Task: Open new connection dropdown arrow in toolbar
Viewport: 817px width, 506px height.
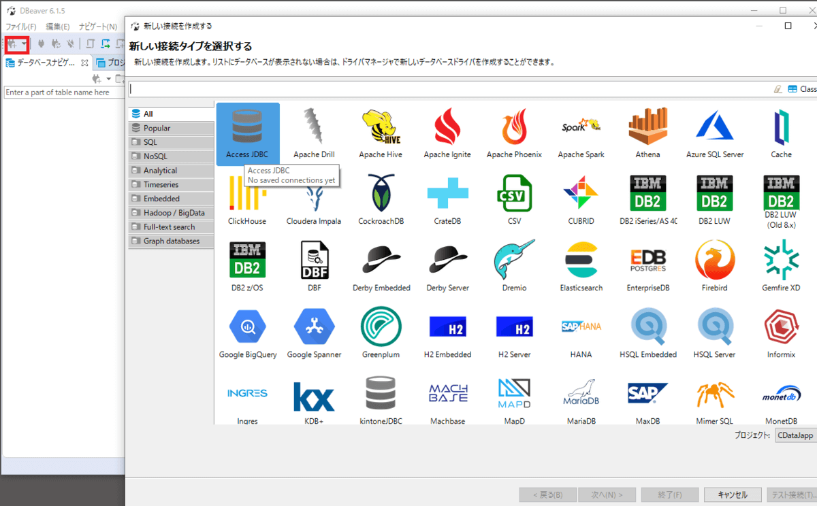Action: (x=25, y=44)
